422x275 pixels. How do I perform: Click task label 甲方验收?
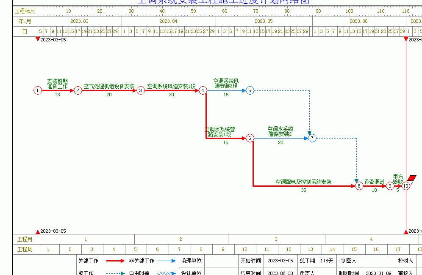pos(398,179)
